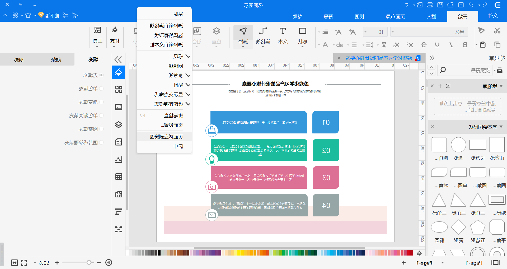507x269 pixels.
Task: Click the symbol search magnifier icon
Action: coord(443,70)
